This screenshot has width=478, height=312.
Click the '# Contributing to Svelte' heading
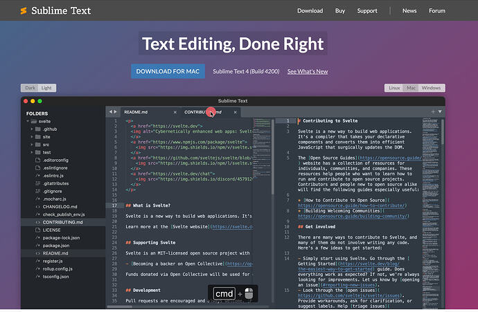tap(328, 121)
